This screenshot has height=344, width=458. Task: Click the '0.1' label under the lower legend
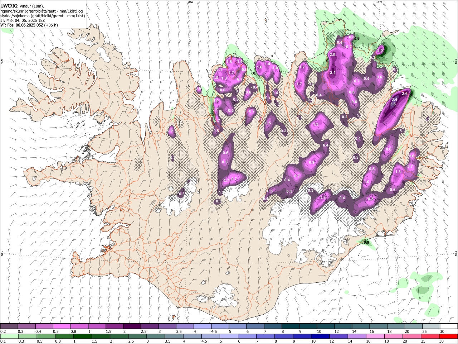pyautogui.click(x=3, y=341)
